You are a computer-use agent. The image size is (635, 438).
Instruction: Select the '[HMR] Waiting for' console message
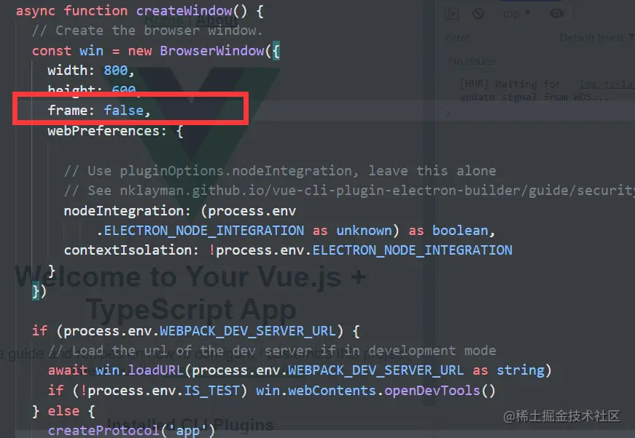[x=511, y=84]
